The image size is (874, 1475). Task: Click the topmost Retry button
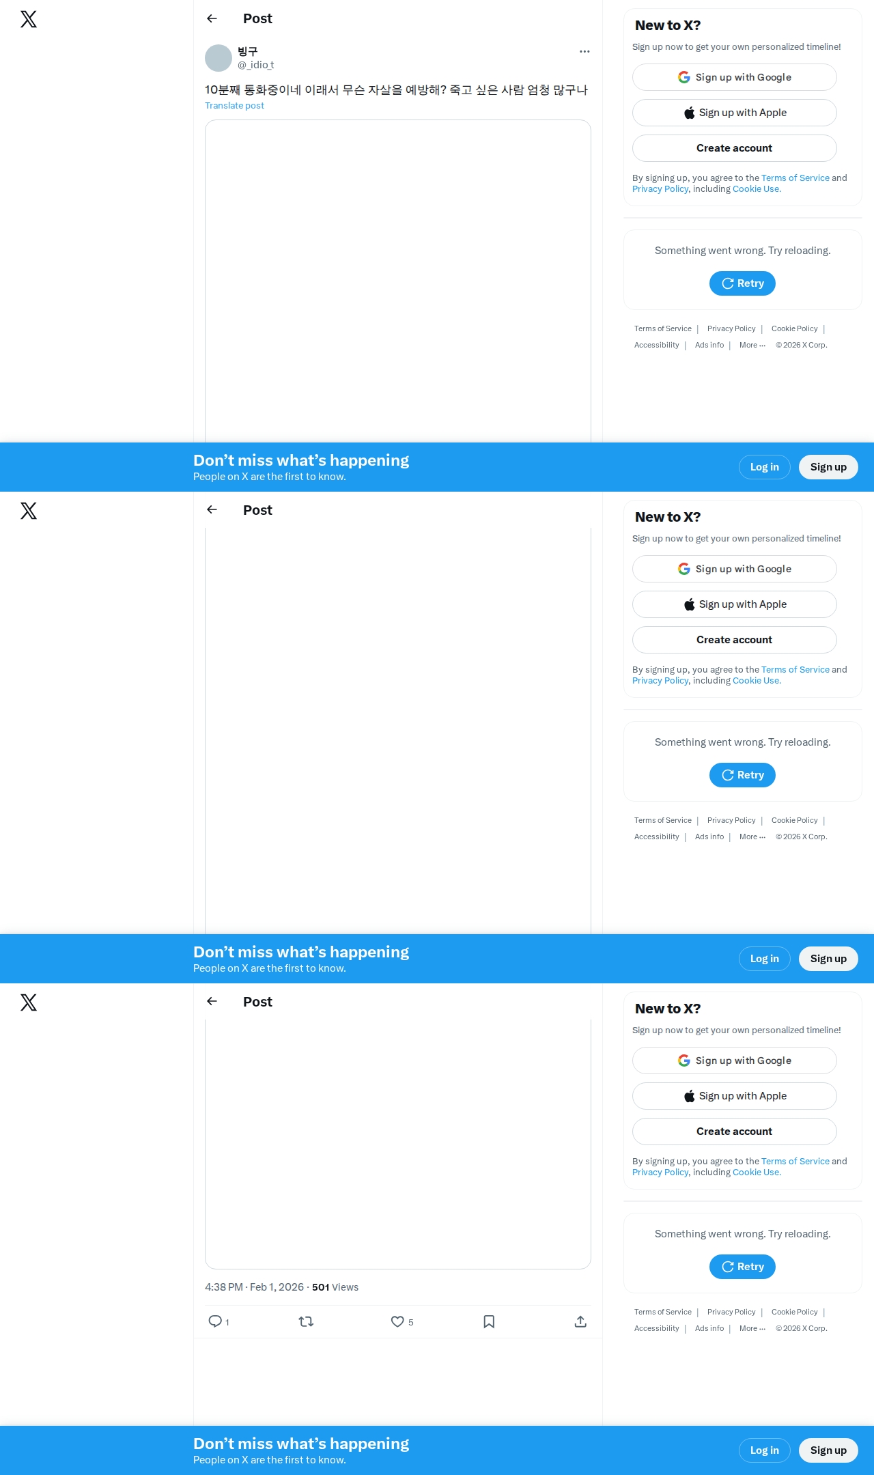pos(742,283)
